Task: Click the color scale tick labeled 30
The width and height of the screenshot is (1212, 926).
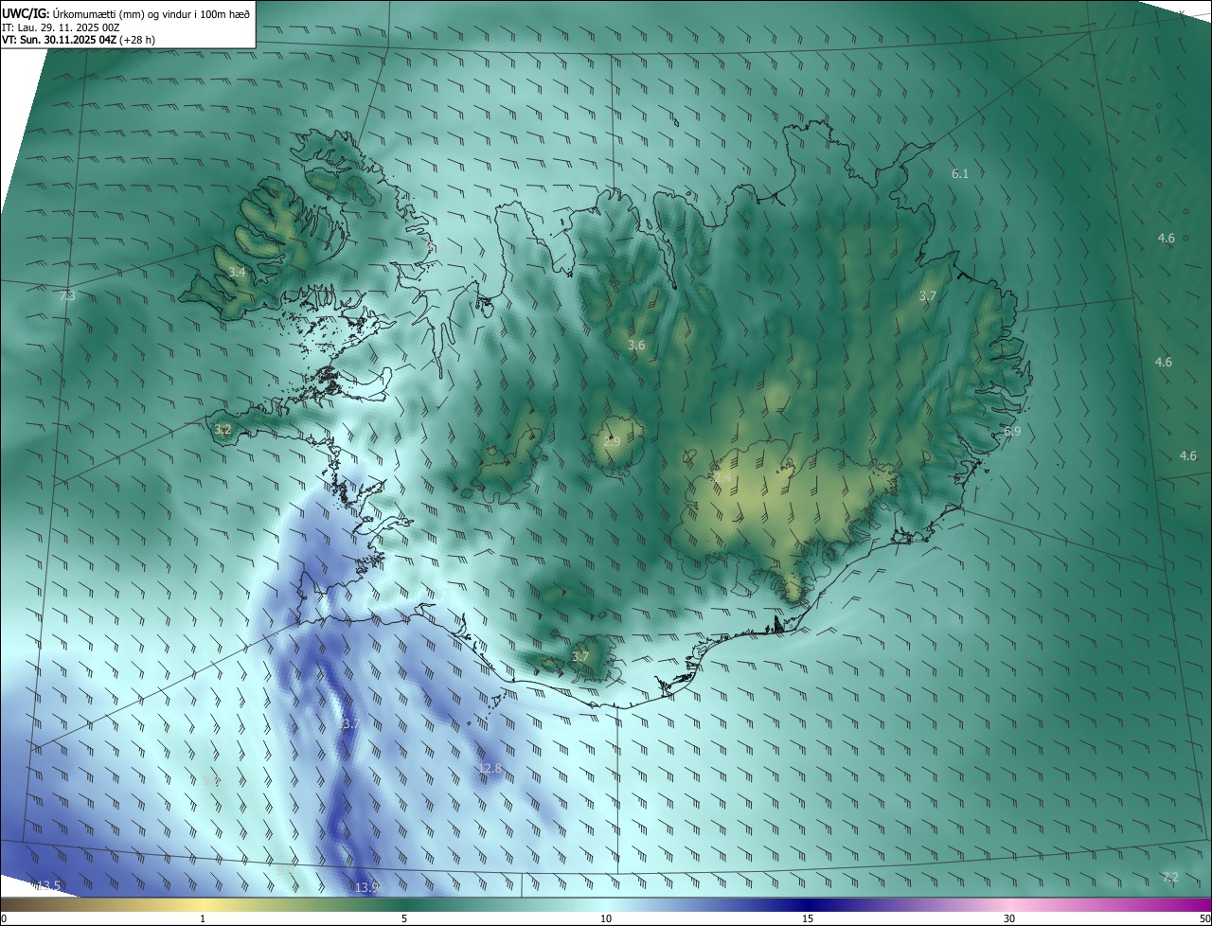Action: point(1009,918)
